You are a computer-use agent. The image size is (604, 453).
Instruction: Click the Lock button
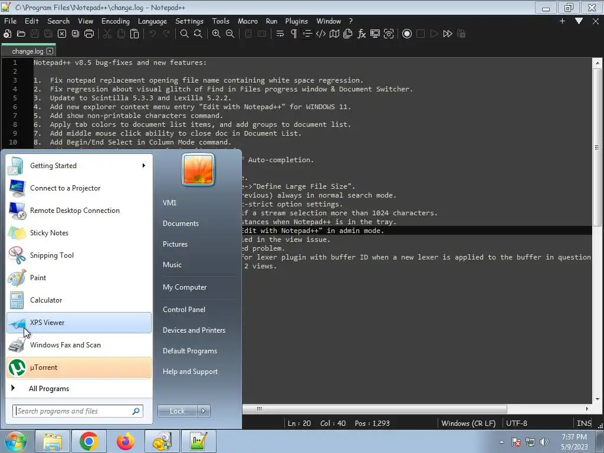click(177, 411)
